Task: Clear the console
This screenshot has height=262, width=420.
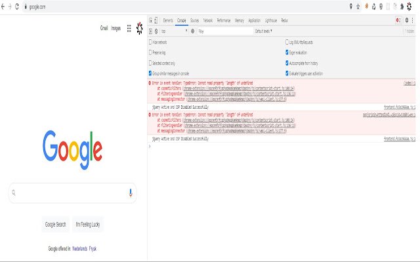Action: 156,31
